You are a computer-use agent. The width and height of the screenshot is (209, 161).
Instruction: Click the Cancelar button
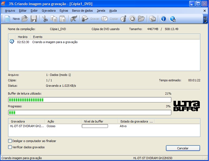point(183,148)
